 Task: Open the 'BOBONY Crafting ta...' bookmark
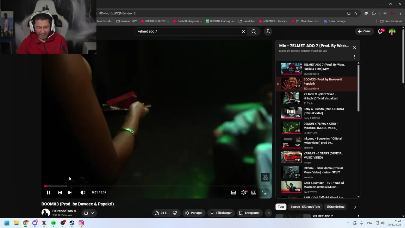[220, 21]
